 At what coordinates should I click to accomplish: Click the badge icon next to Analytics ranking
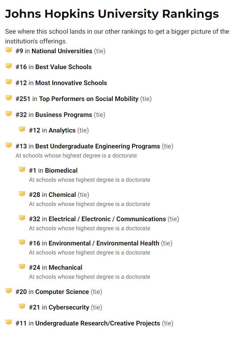[x=22, y=129]
